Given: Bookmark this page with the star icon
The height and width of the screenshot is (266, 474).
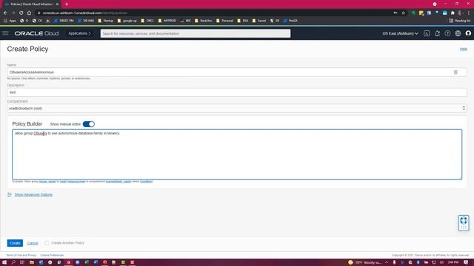Looking at the screenshot, I should pyautogui.click(x=403, y=13).
